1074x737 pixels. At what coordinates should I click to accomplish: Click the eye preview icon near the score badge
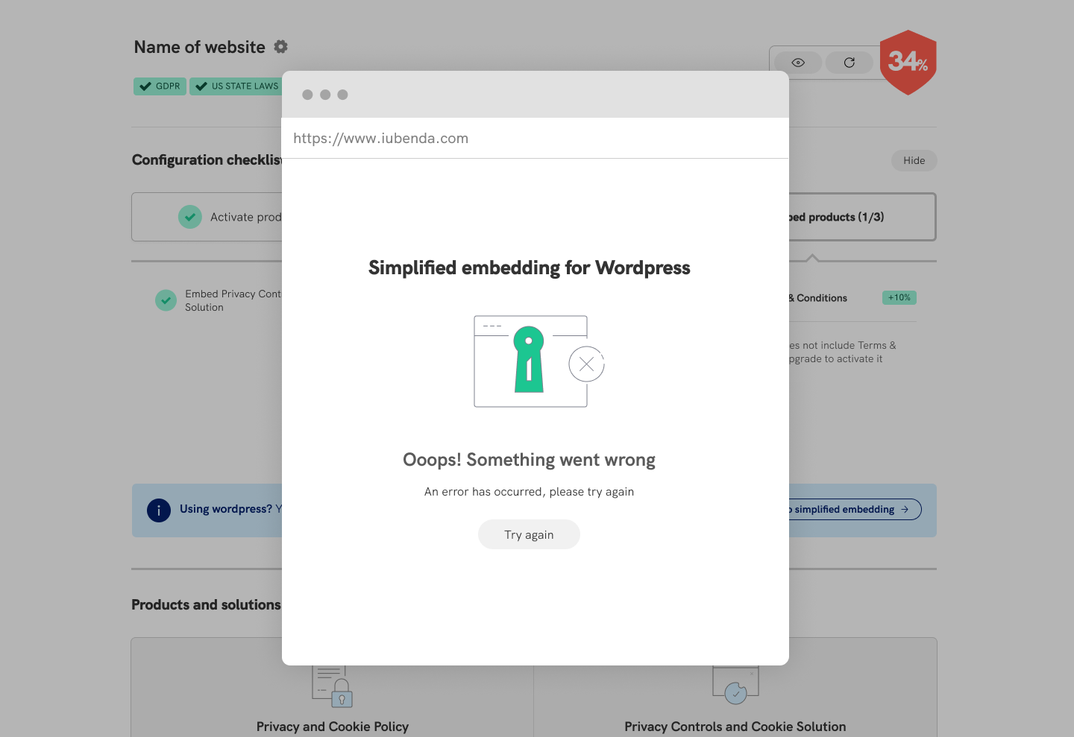pyautogui.click(x=797, y=63)
